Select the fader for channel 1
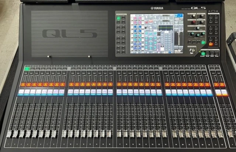This screenshot has width=236, height=152. coord(9,134)
